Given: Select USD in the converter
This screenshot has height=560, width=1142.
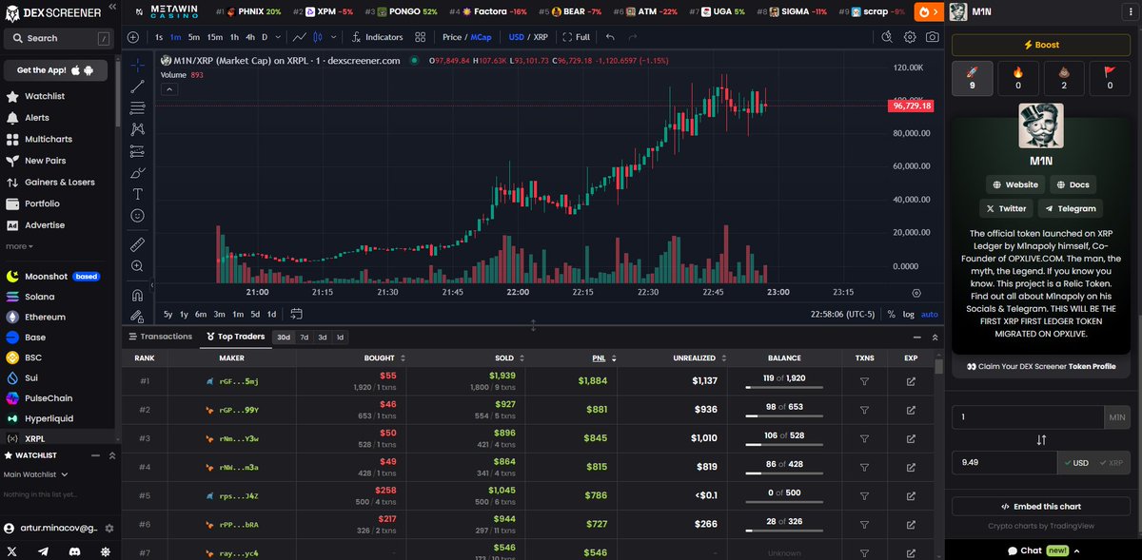Looking at the screenshot, I should (x=1075, y=462).
